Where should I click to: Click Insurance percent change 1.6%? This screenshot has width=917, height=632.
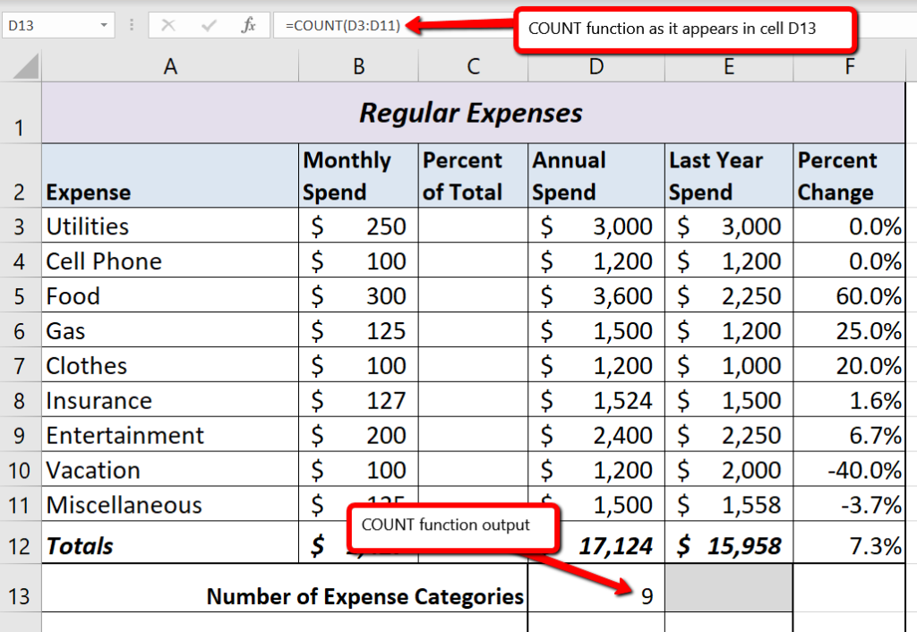(x=849, y=400)
